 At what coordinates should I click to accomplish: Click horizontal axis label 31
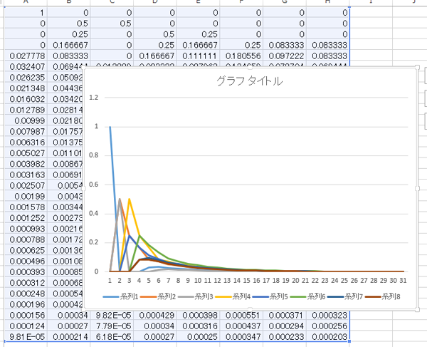(403, 281)
